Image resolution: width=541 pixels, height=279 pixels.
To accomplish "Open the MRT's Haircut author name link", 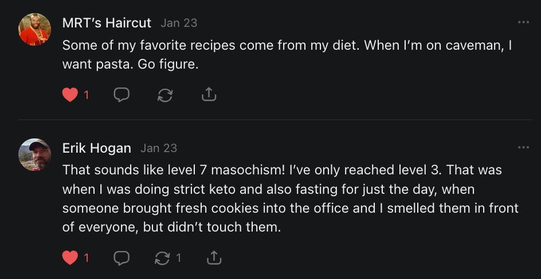I will [107, 23].
